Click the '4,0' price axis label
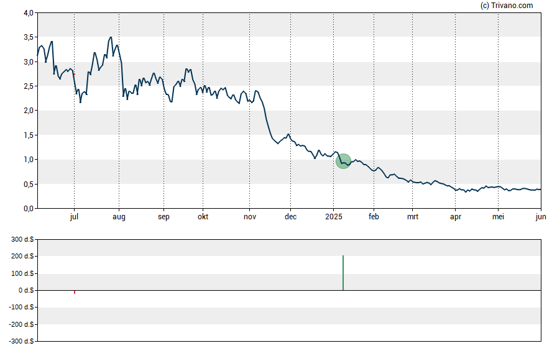 (x=29, y=13)
